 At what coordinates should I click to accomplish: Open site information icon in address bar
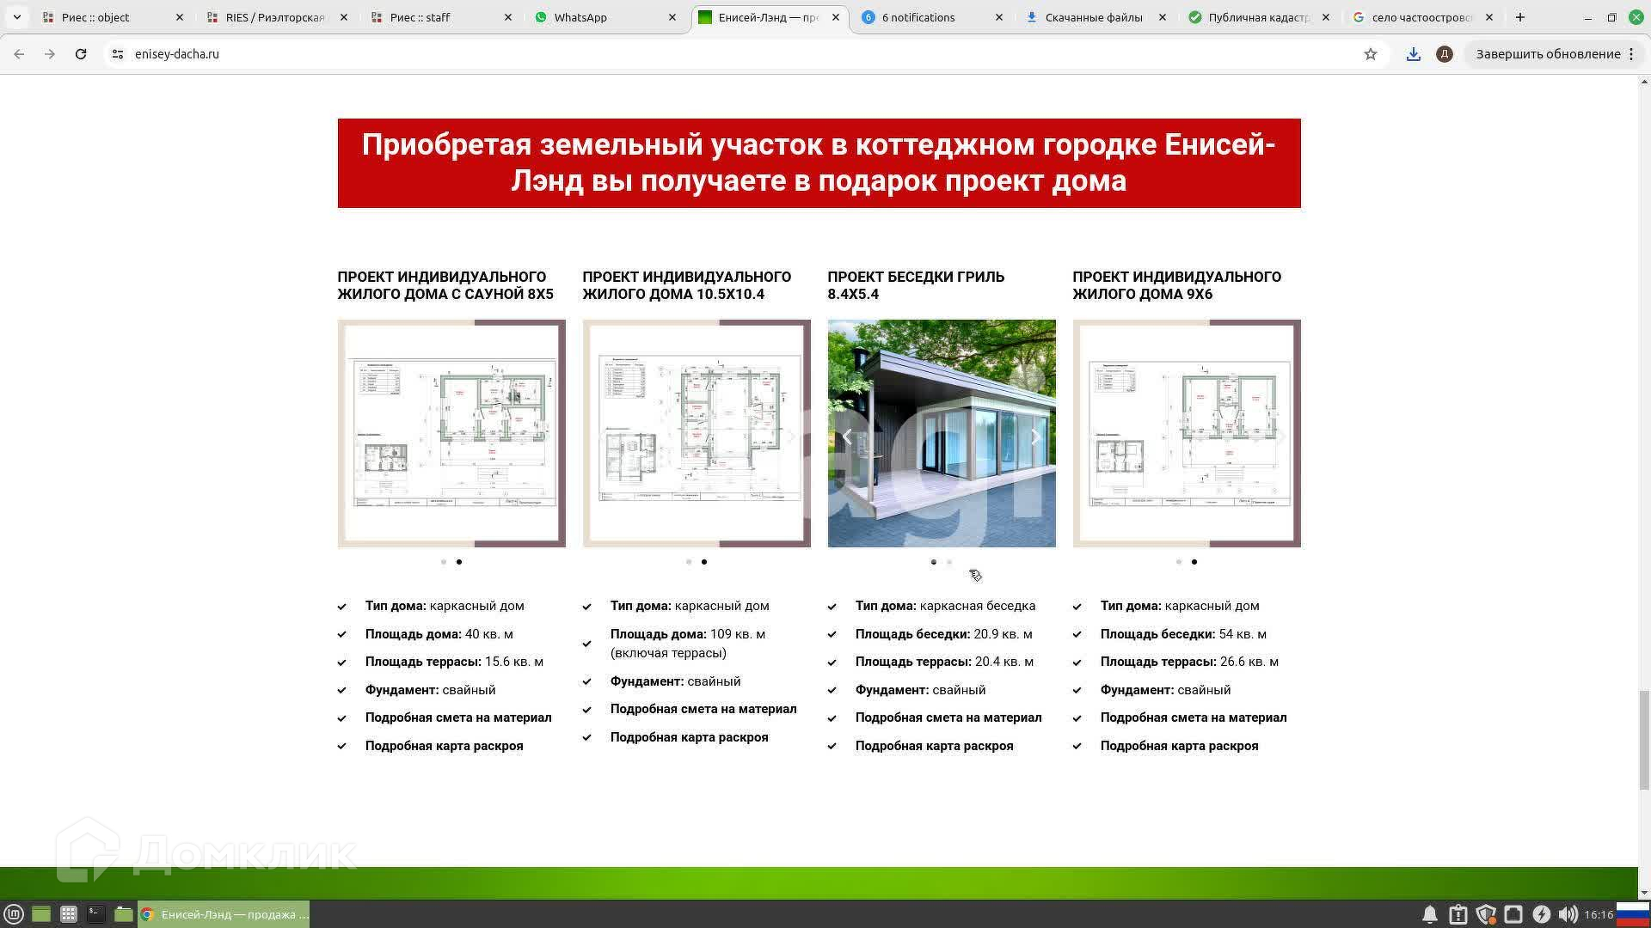[118, 54]
